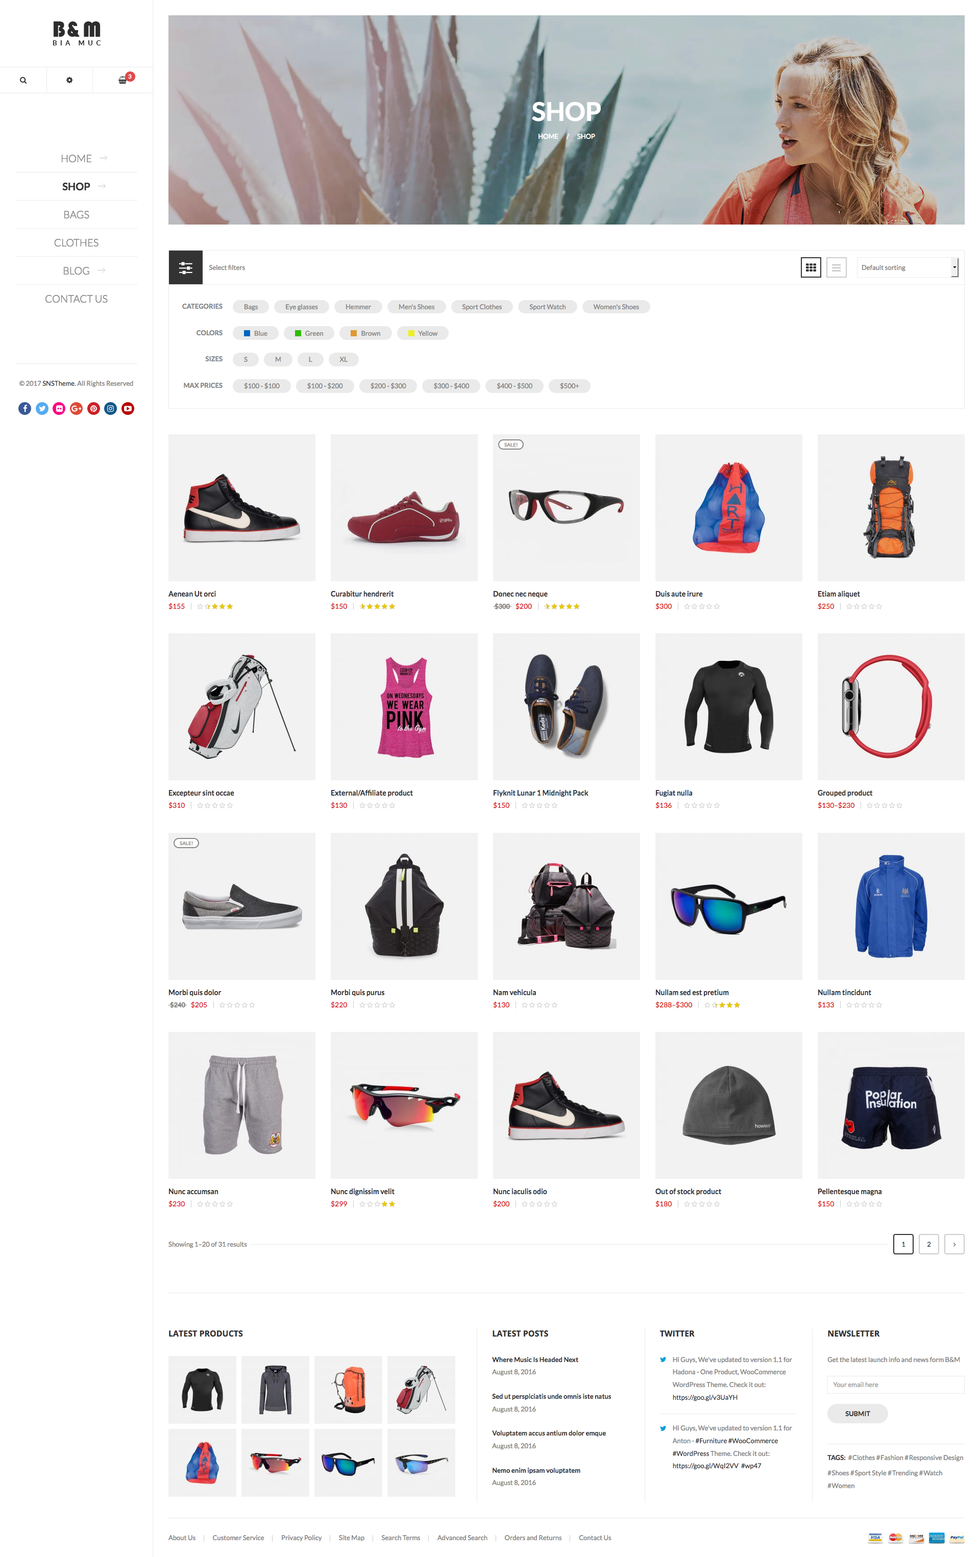Image resolution: width=980 pixels, height=1557 pixels.
Task: Go to the BAGS menu item
Action: click(77, 215)
